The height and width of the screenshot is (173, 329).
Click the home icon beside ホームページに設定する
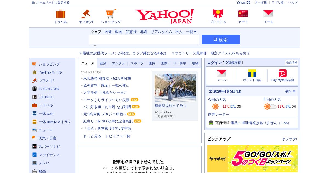coord(33,2)
